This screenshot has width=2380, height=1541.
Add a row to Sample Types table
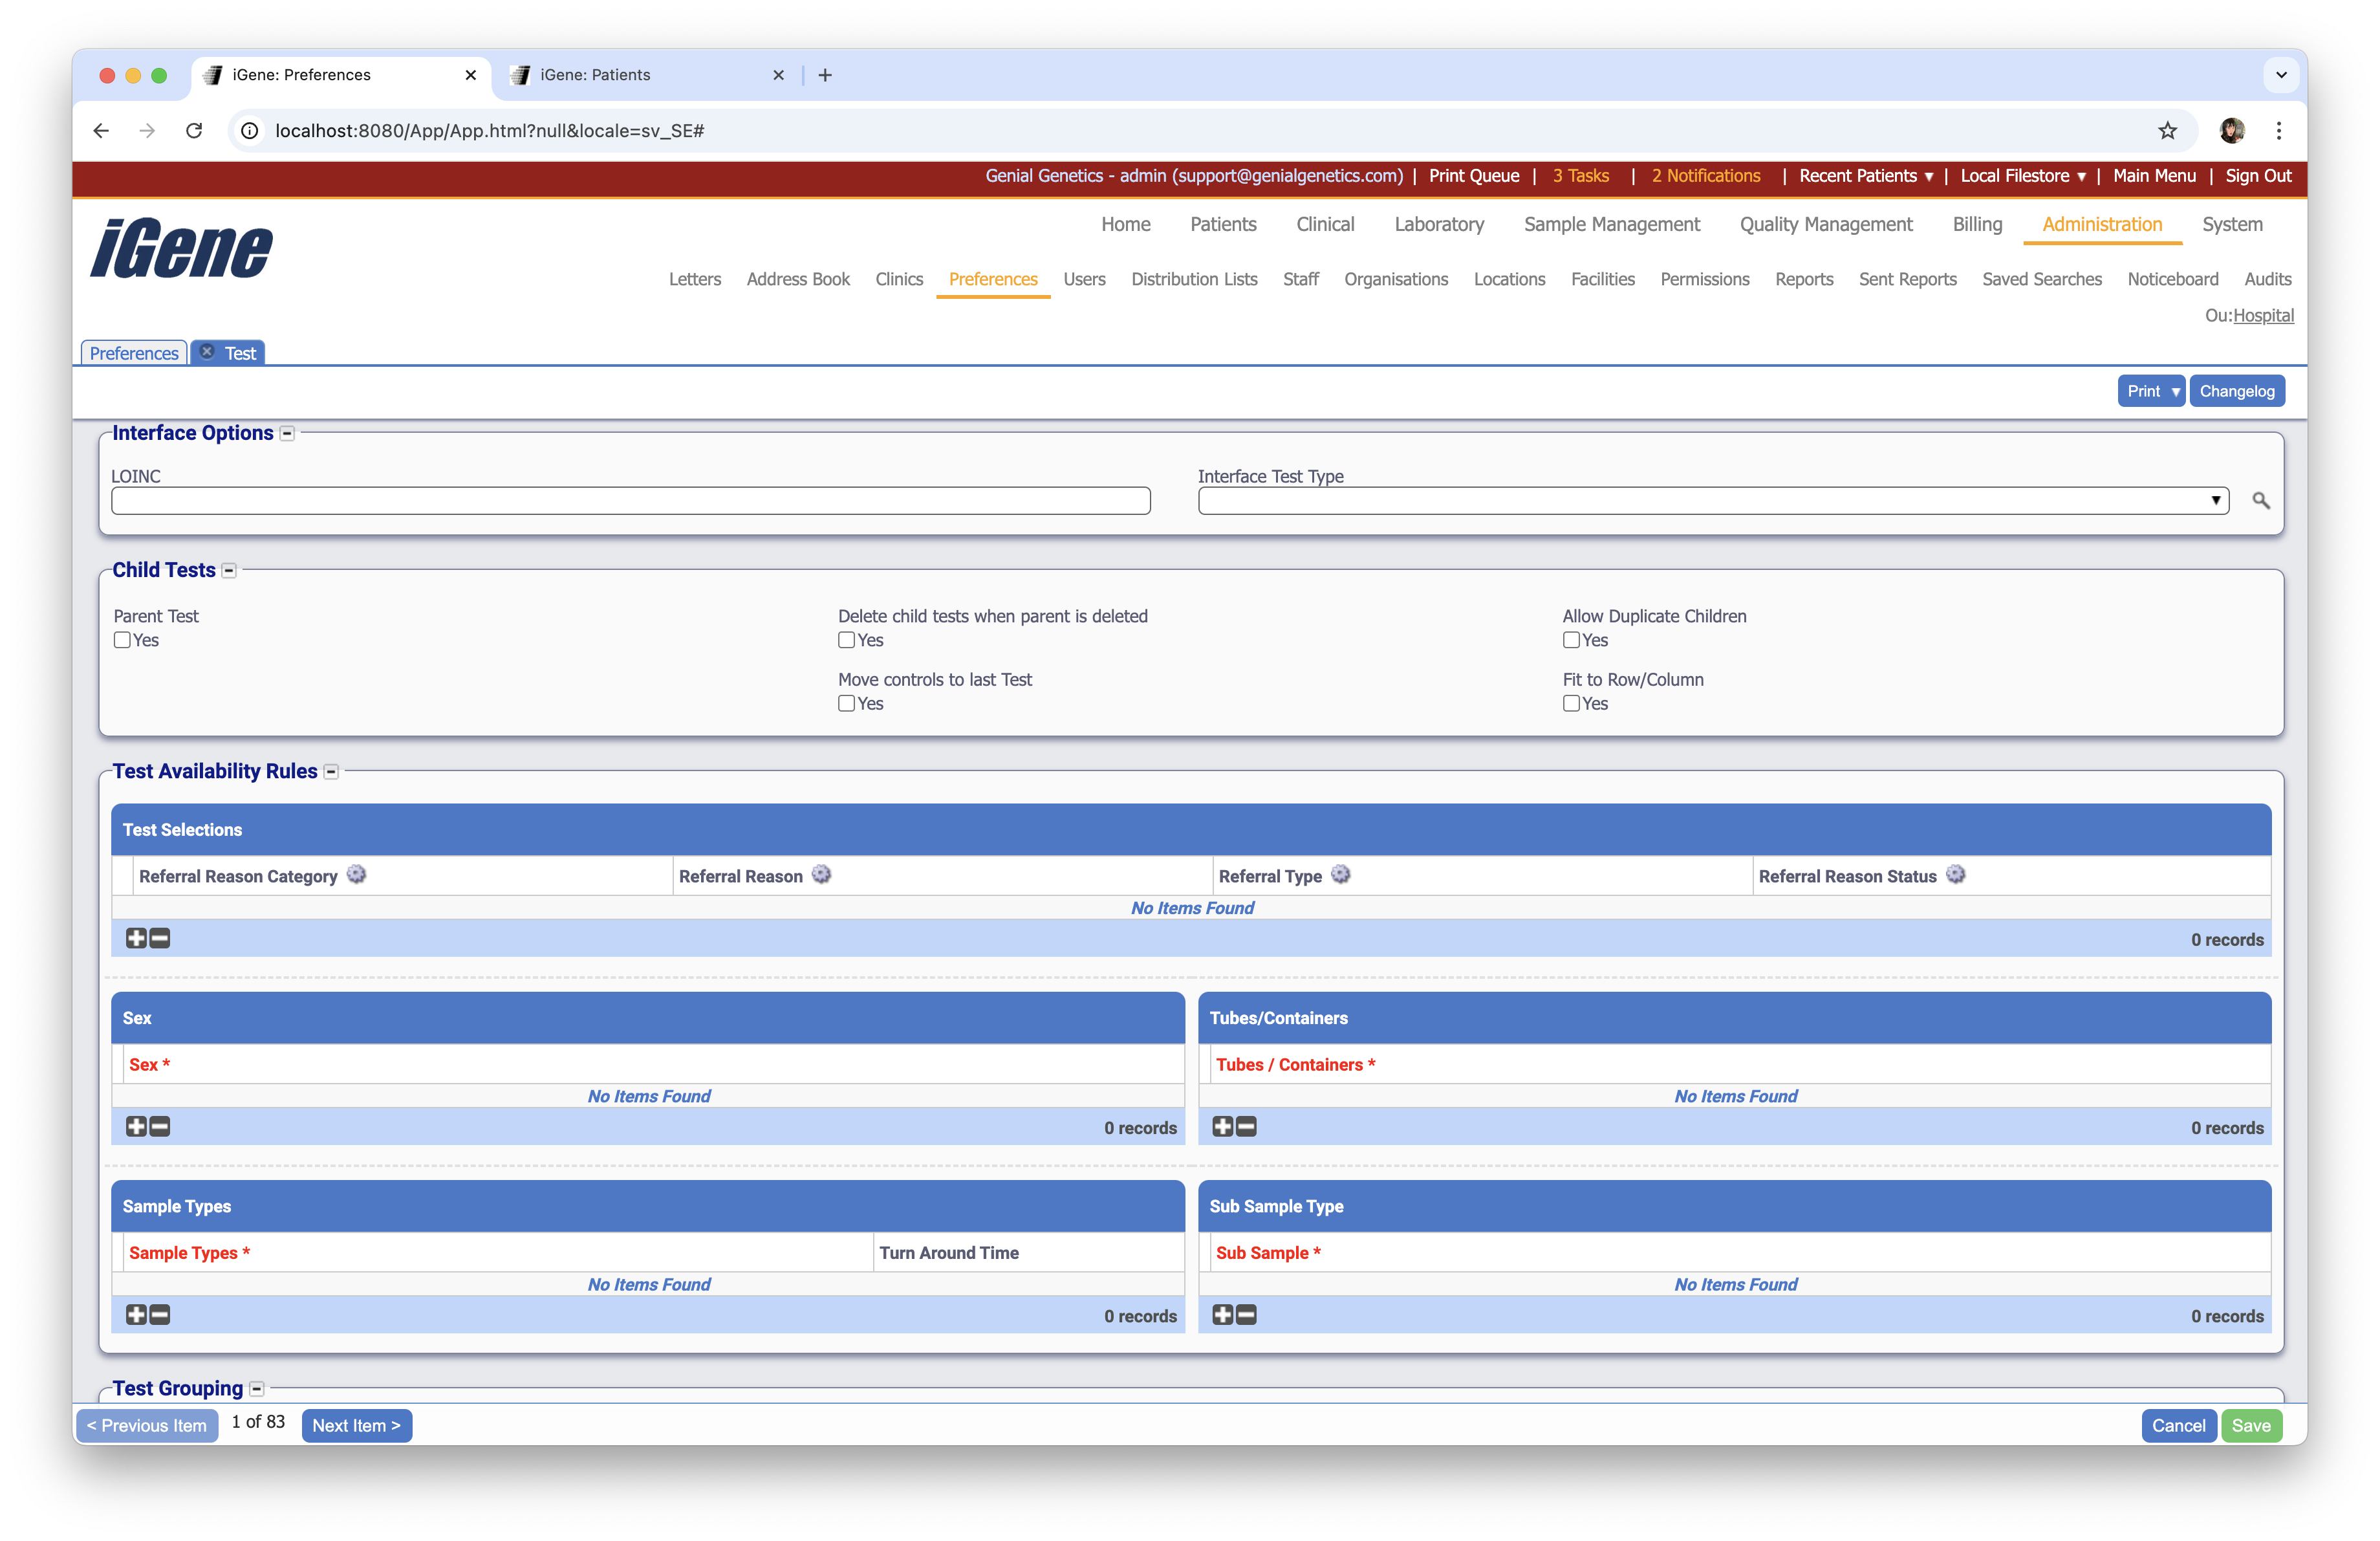point(136,1315)
